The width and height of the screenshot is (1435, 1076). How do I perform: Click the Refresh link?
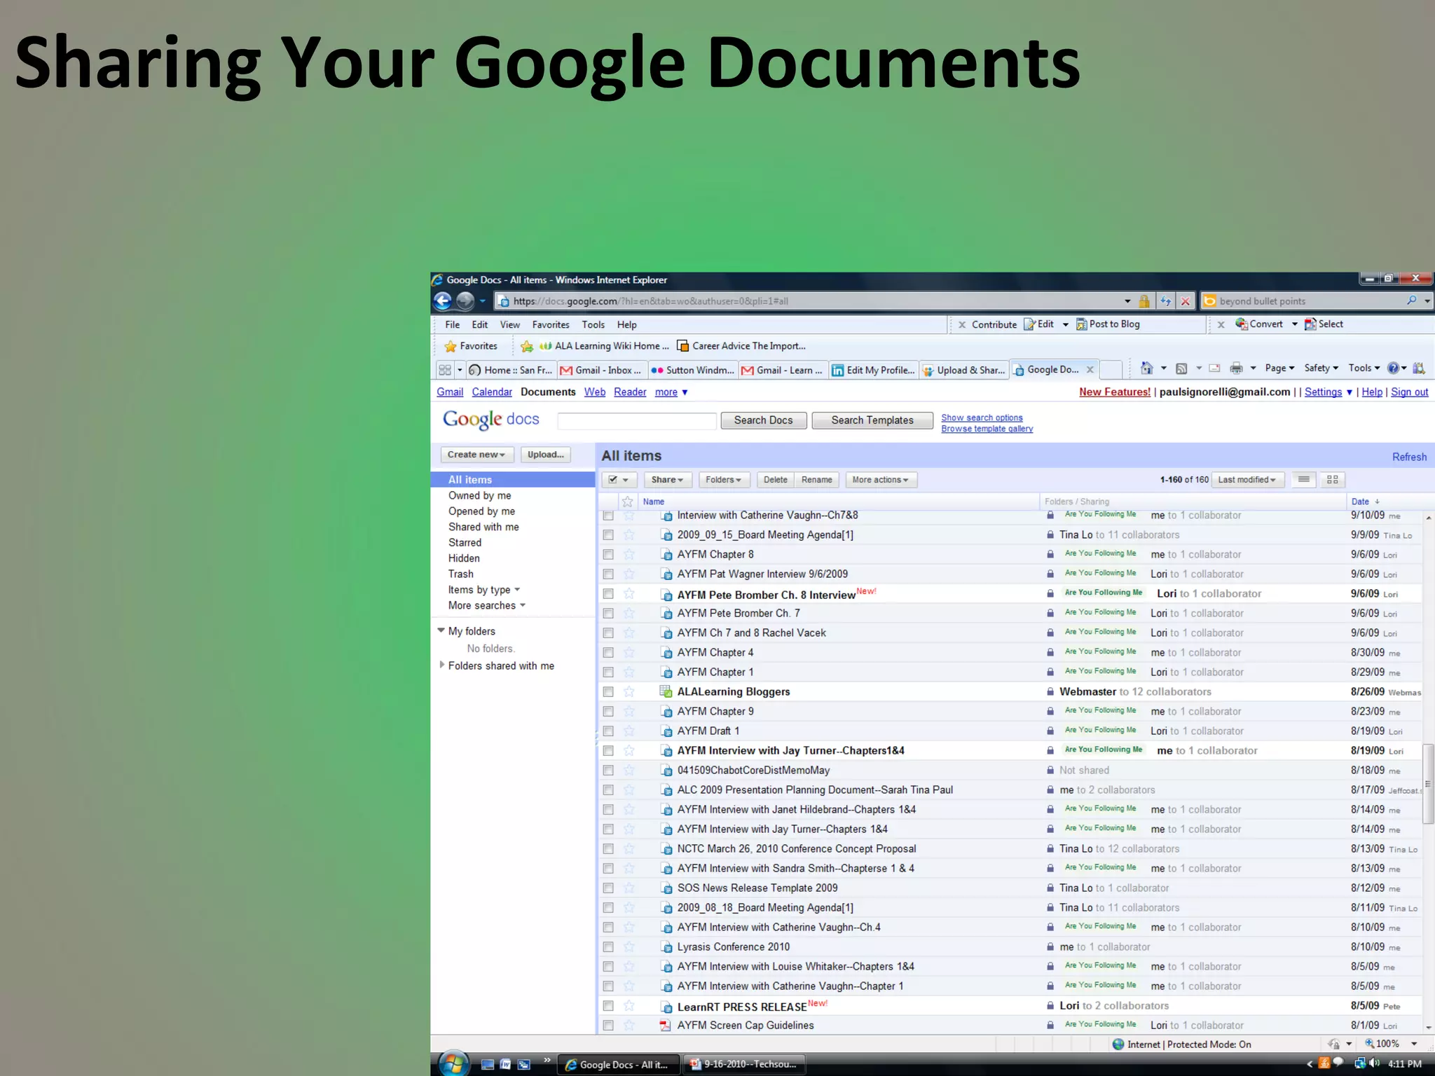tap(1409, 457)
